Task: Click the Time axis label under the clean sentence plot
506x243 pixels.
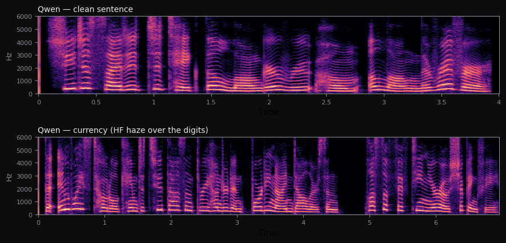Action: pos(269,112)
